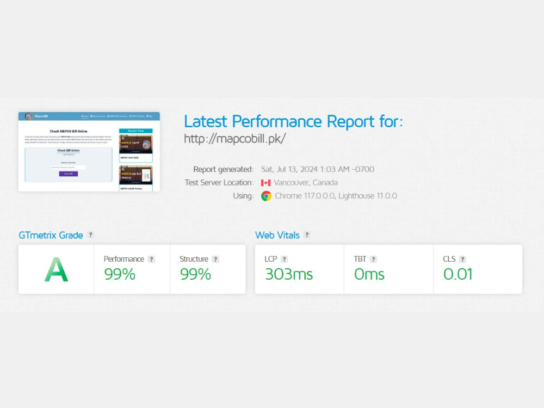Click the large A grade letter

click(56, 269)
